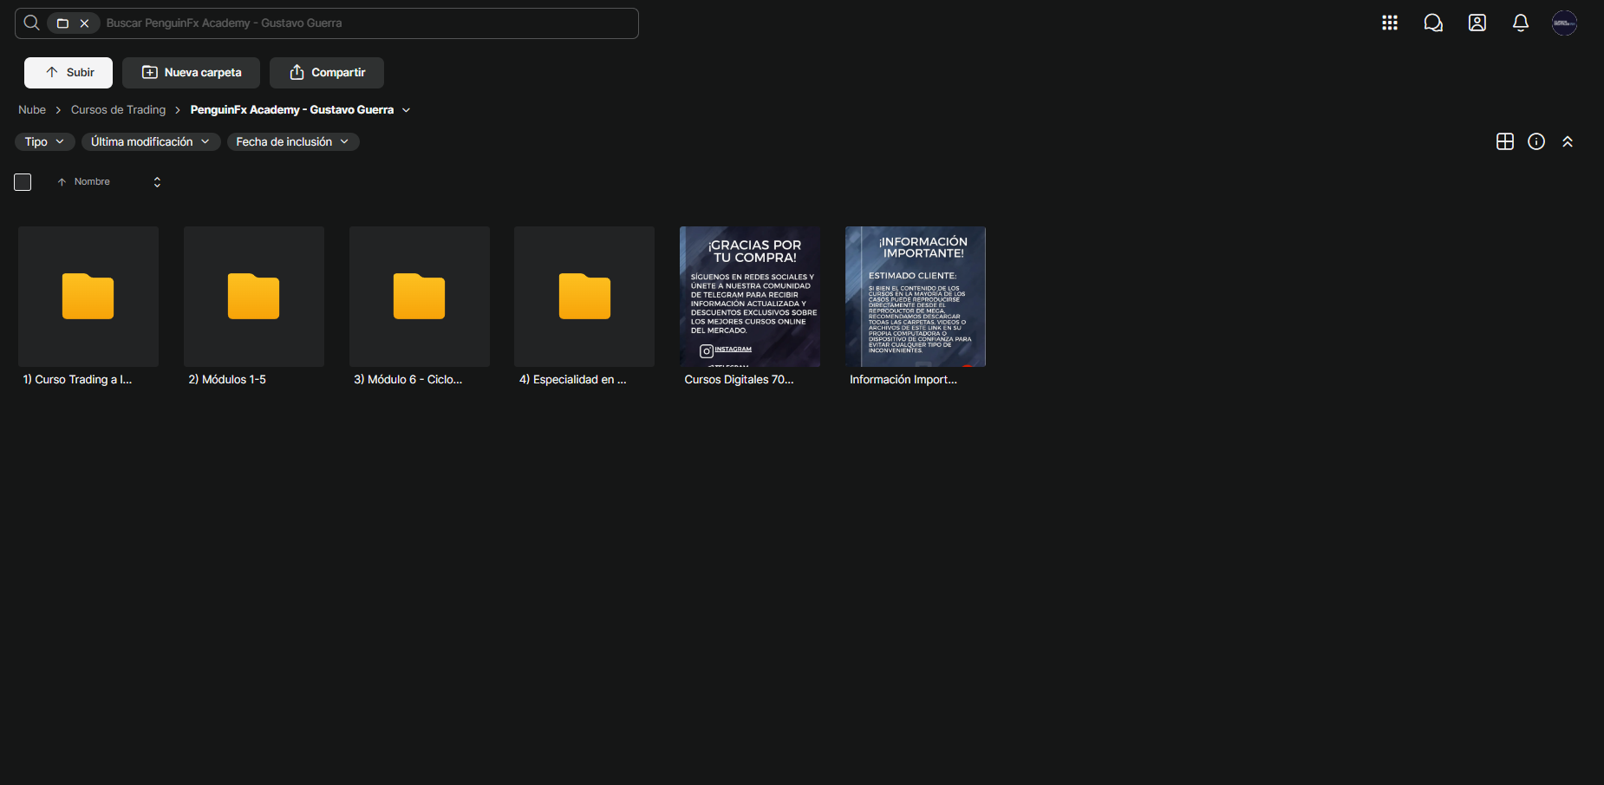The image size is (1604, 785).
Task: Open the contacts icon
Action: [x=1477, y=23]
